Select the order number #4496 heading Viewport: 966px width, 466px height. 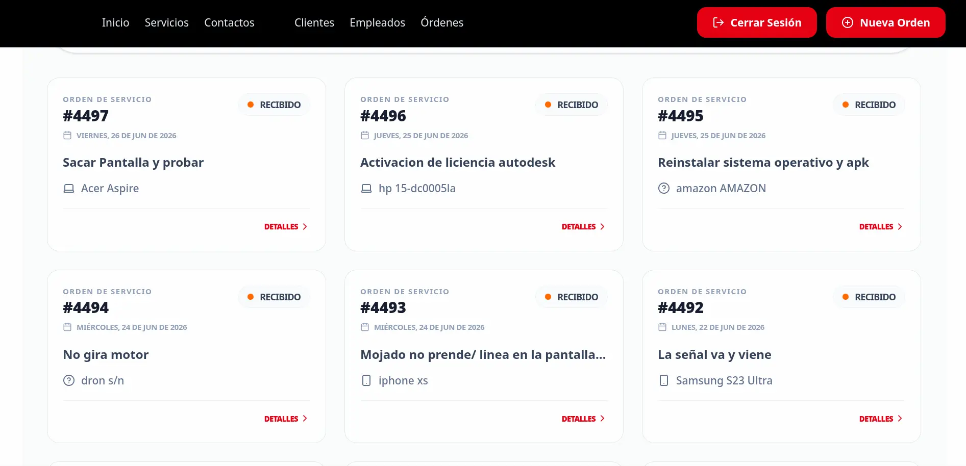tap(383, 116)
